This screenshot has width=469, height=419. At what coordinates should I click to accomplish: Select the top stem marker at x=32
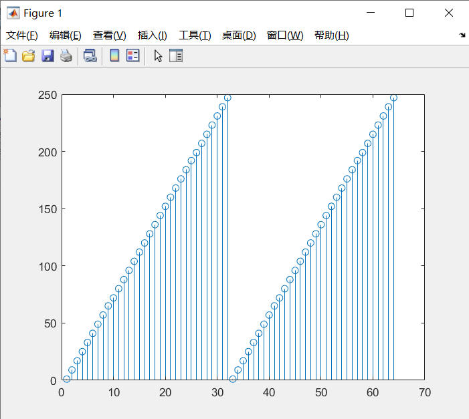click(227, 98)
